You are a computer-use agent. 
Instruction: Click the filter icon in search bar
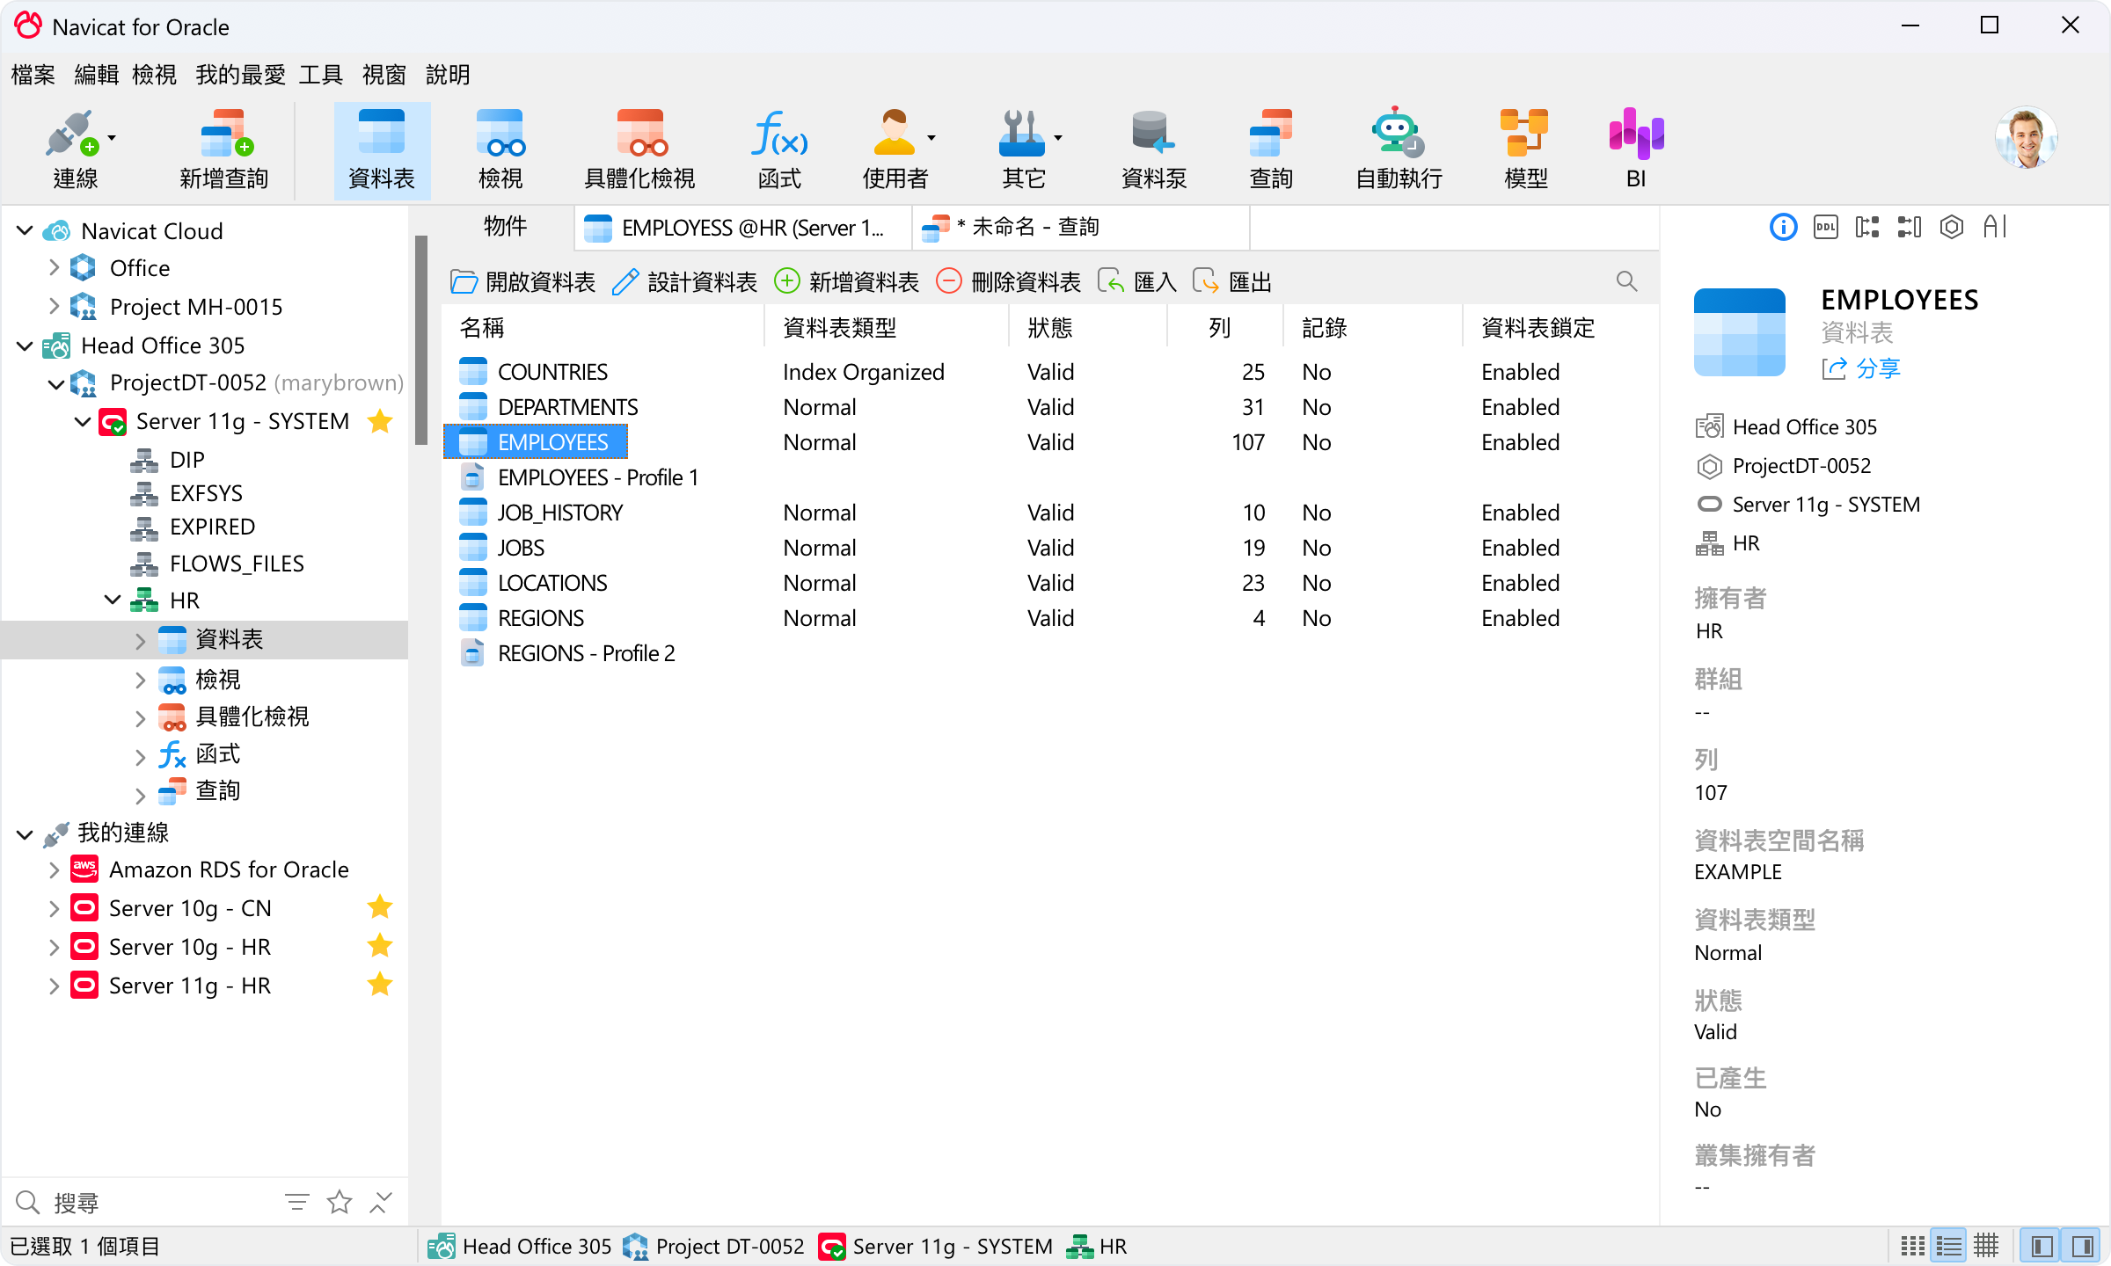[297, 1202]
